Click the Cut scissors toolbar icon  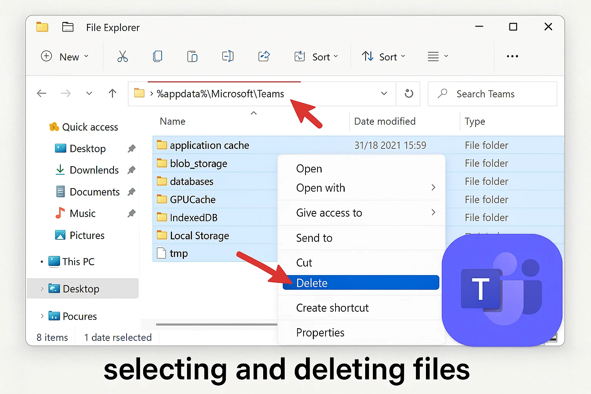tap(122, 57)
